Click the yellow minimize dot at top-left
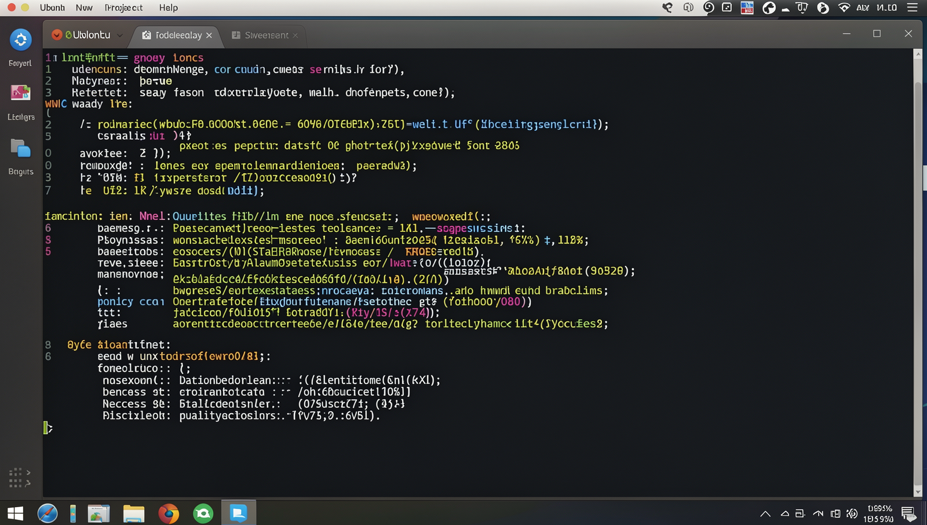Viewport: 927px width, 525px height. pyautogui.click(x=25, y=8)
